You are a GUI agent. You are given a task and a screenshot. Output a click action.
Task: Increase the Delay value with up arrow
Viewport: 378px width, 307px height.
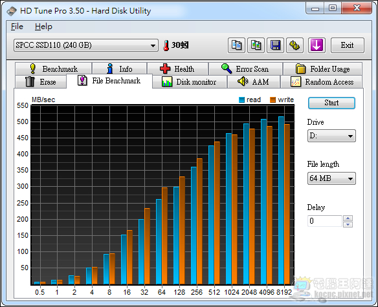click(348, 218)
